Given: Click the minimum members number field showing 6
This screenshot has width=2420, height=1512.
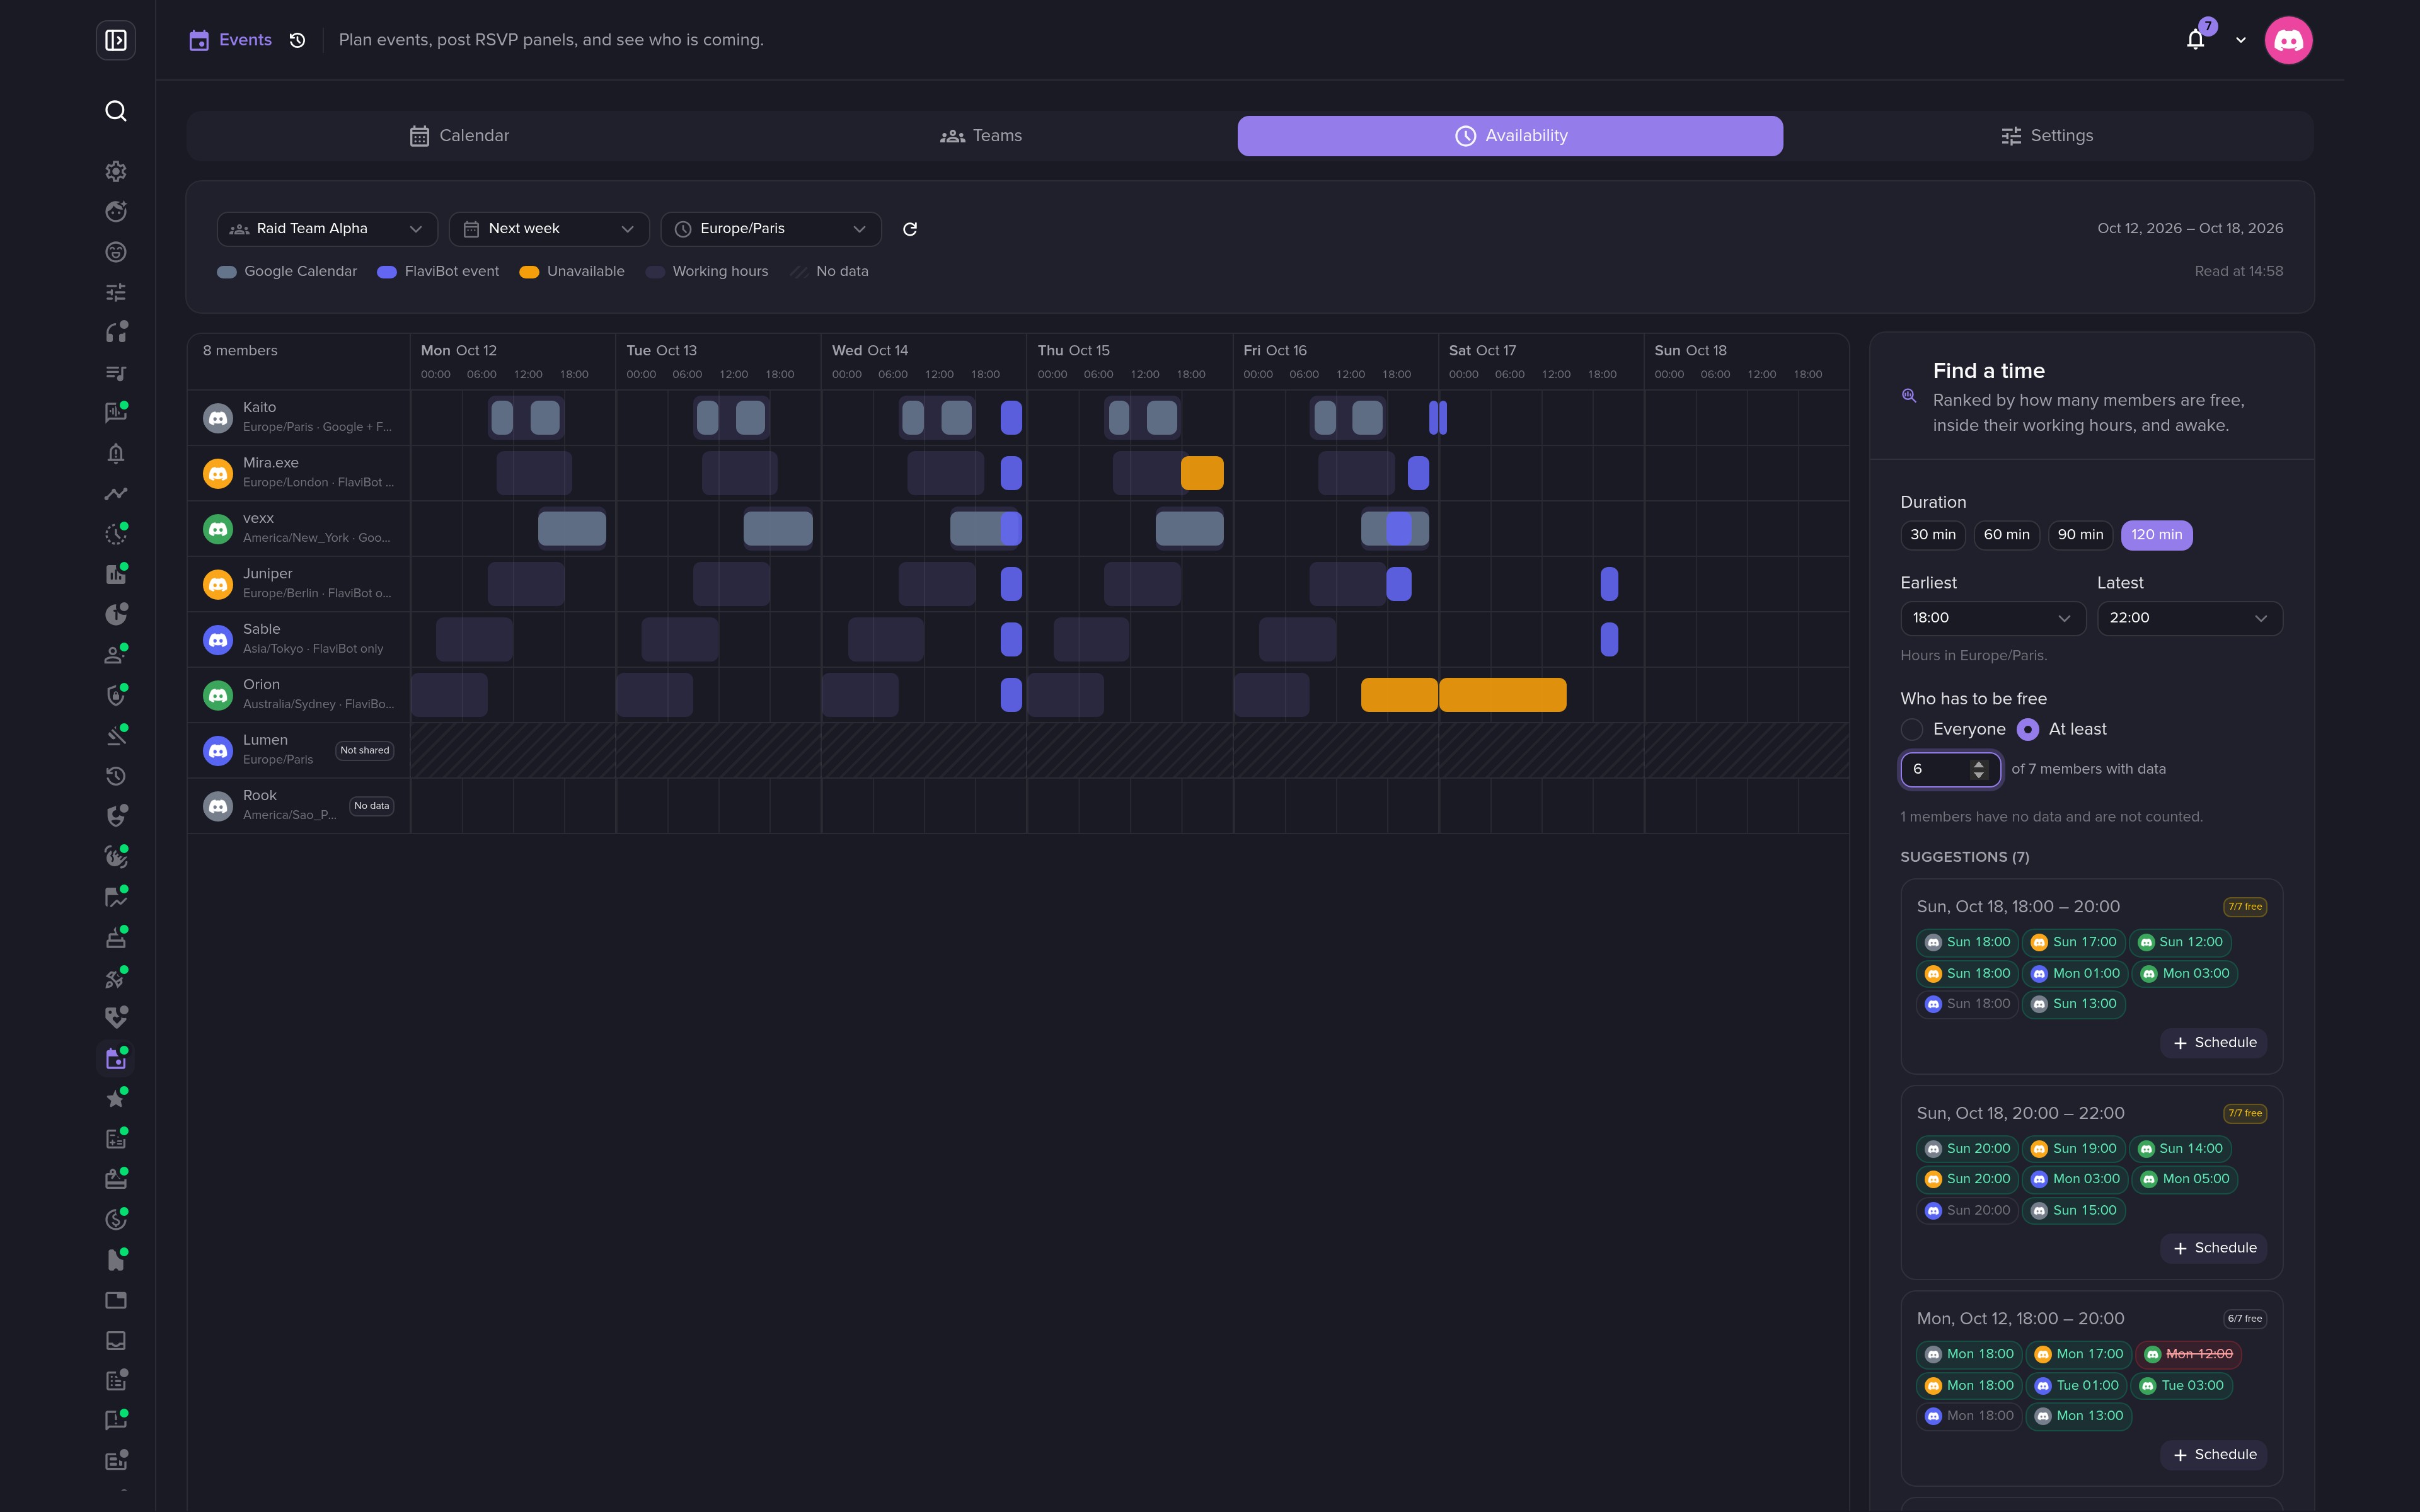Looking at the screenshot, I should coord(1950,769).
